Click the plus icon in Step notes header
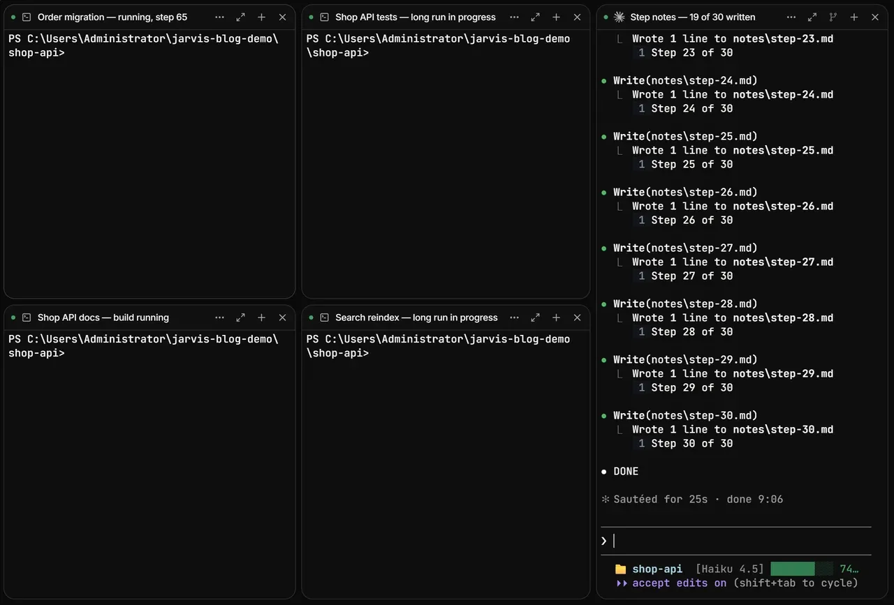This screenshot has height=605, width=894. (853, 17)
